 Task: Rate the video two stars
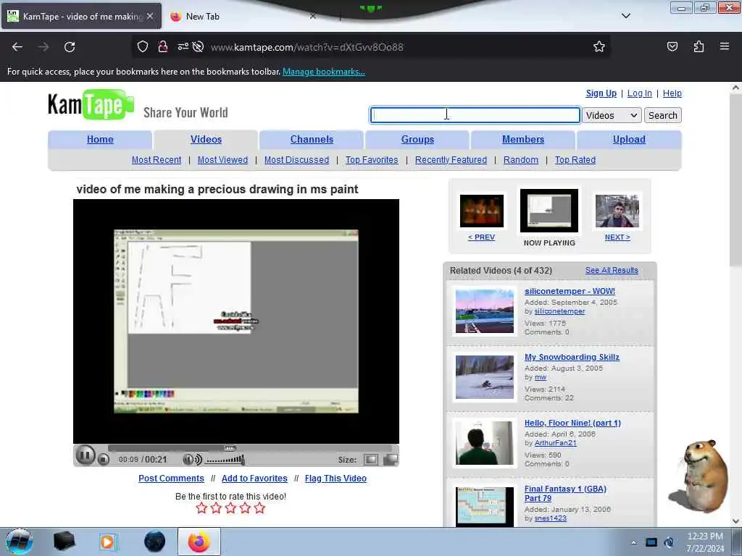click(216, 508)
